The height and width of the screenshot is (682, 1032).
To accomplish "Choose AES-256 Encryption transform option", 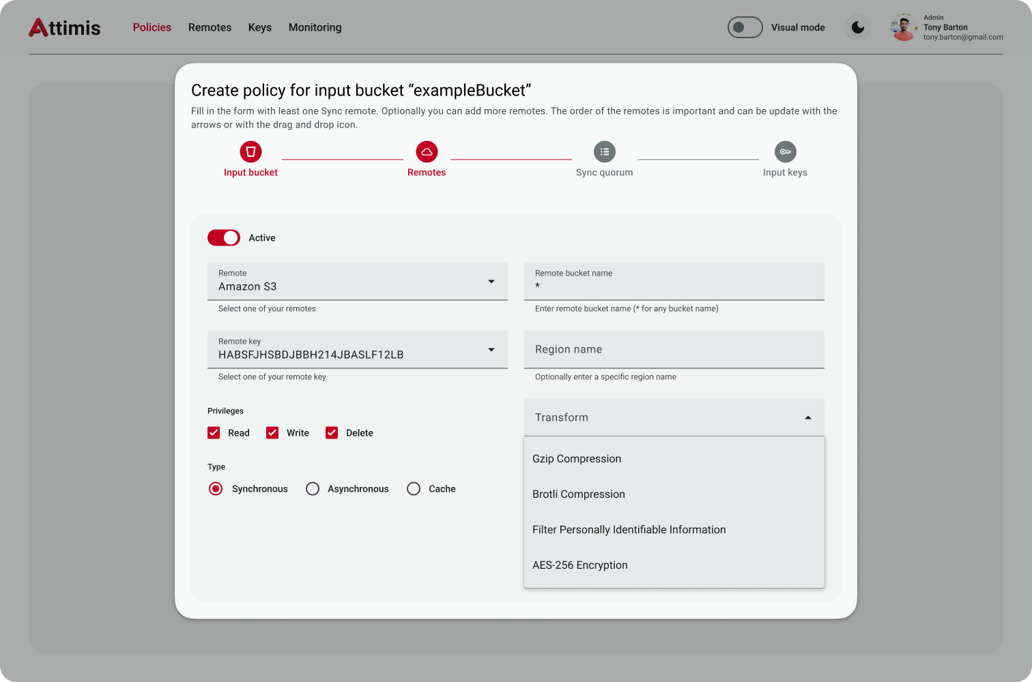I will coord(580,565).
